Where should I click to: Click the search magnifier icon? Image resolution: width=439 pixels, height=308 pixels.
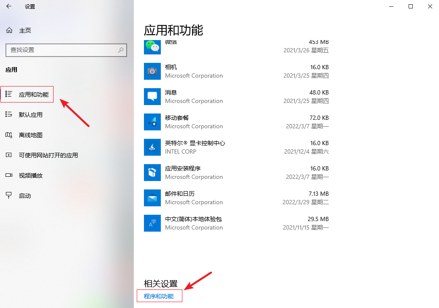tap(121, 50)
